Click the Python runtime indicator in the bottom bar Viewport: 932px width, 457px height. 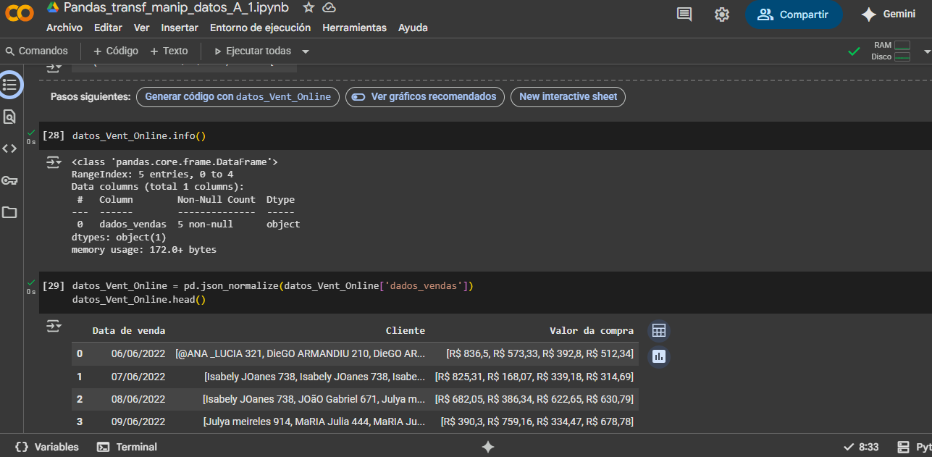click(914, 447)
